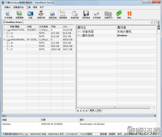Activate the 提取空闲 (extract free space) tool
This screenshot has height=137, width=162.
click(53, 15)
